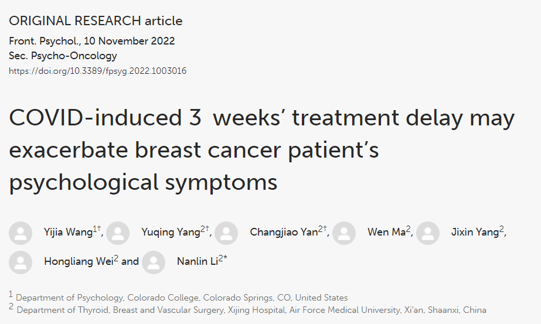Click Yuqing Yang's avatar icon
Image resolution: width=541 pixels, height=324 pixels.
pyautogui.click(x=118, y=233)
